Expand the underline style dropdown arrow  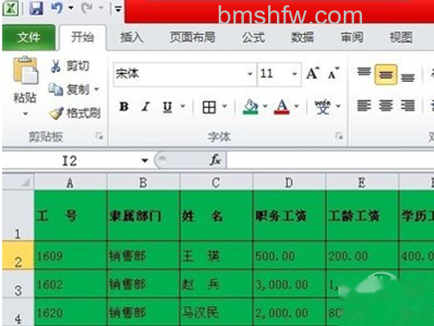point(183,107)
